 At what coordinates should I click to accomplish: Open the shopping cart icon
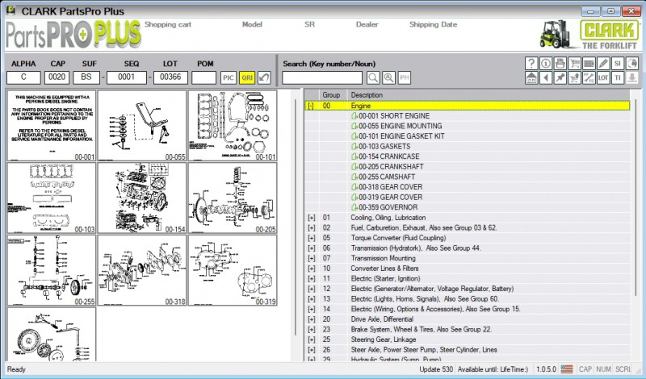tap(575, 63)
